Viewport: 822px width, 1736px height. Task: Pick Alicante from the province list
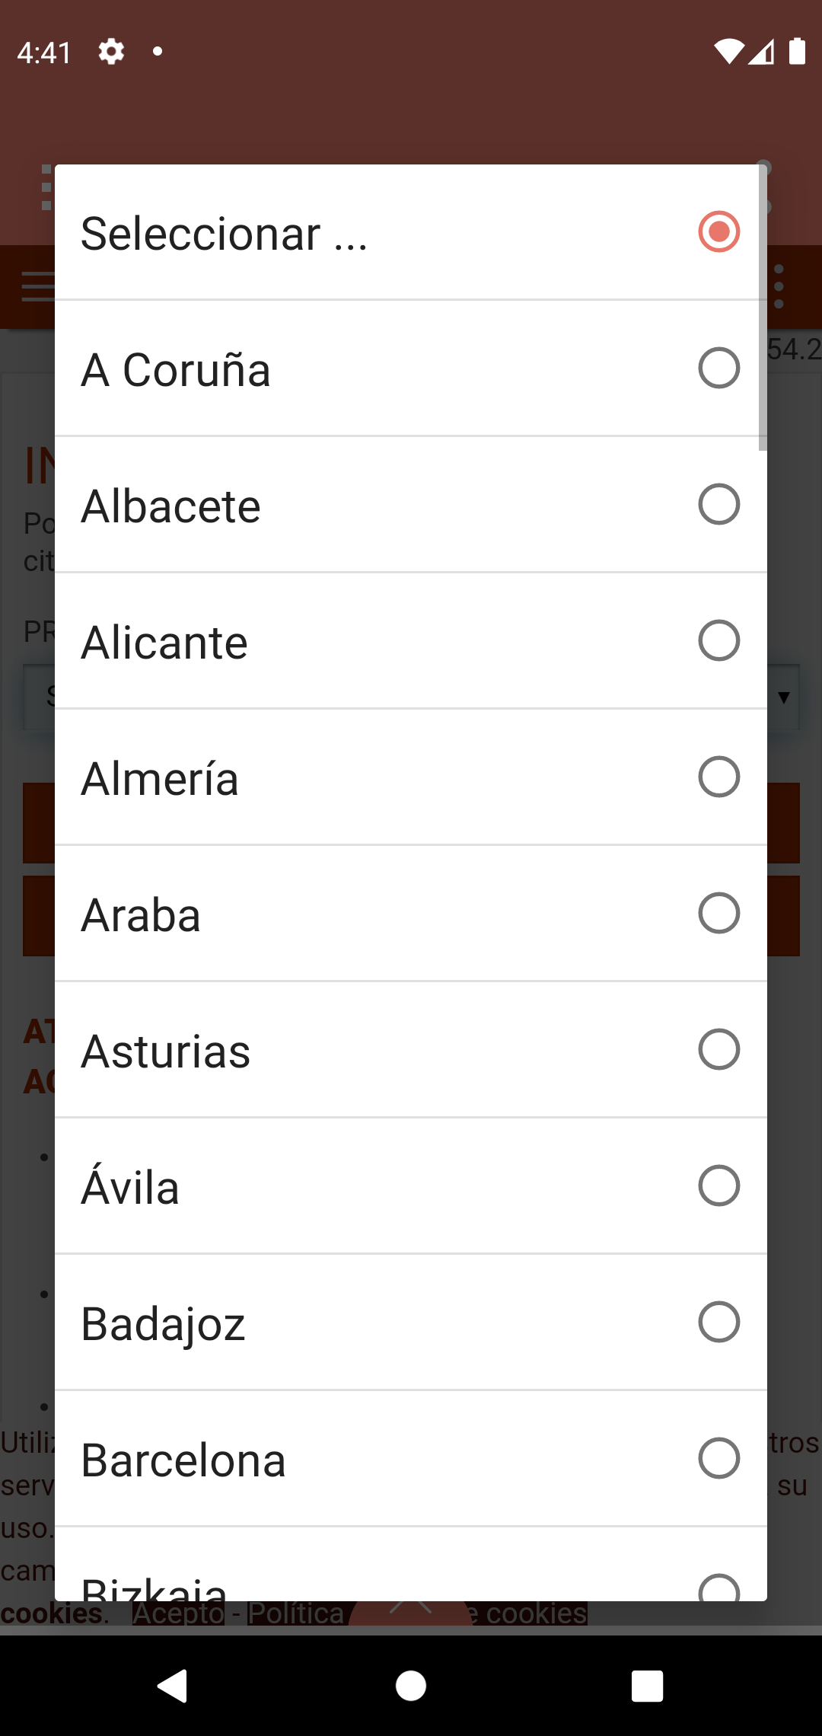pyautogui.click(x=411, y=641)
